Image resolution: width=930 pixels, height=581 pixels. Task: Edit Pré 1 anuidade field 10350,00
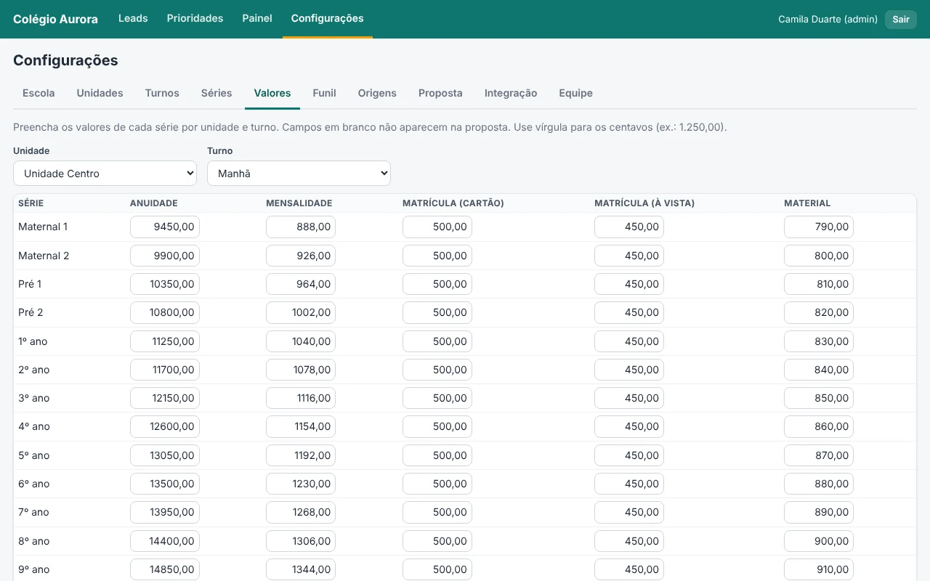(x=165, y=284)
